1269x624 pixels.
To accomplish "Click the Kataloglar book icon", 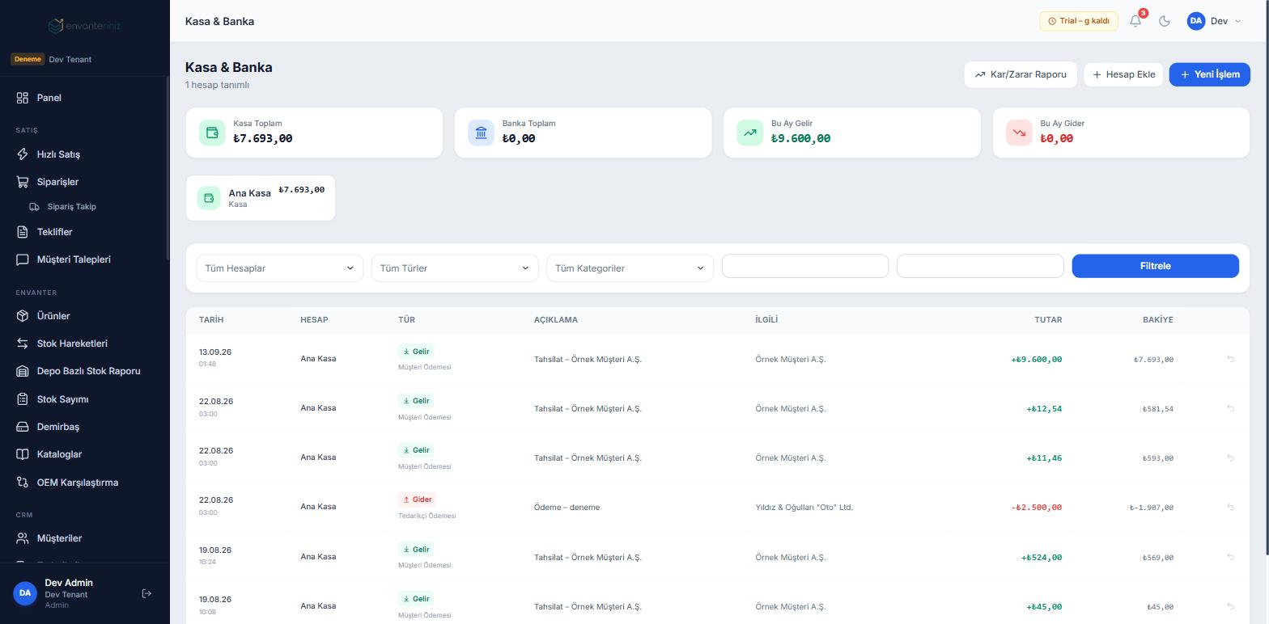I will [23, 454].
